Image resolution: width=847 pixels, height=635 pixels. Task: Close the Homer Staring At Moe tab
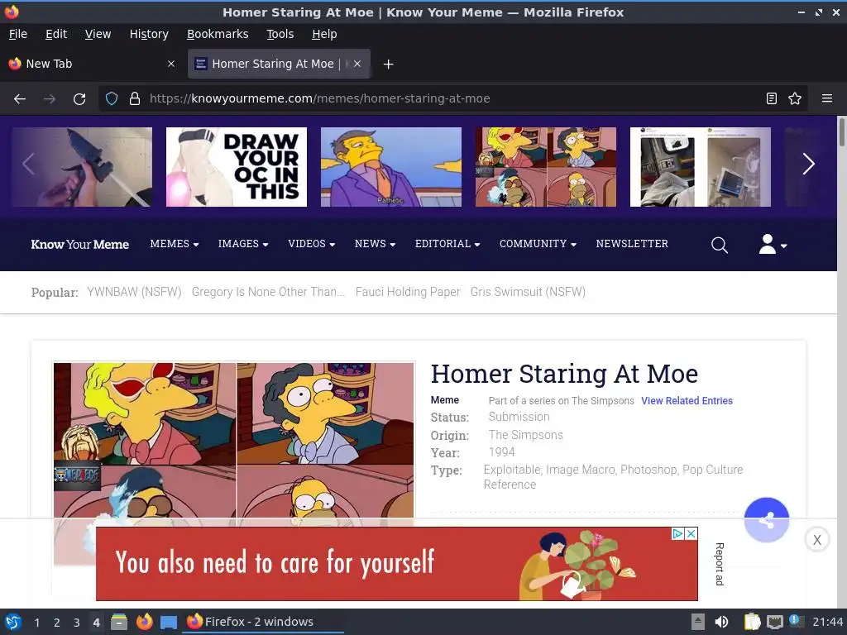[357, 64]
